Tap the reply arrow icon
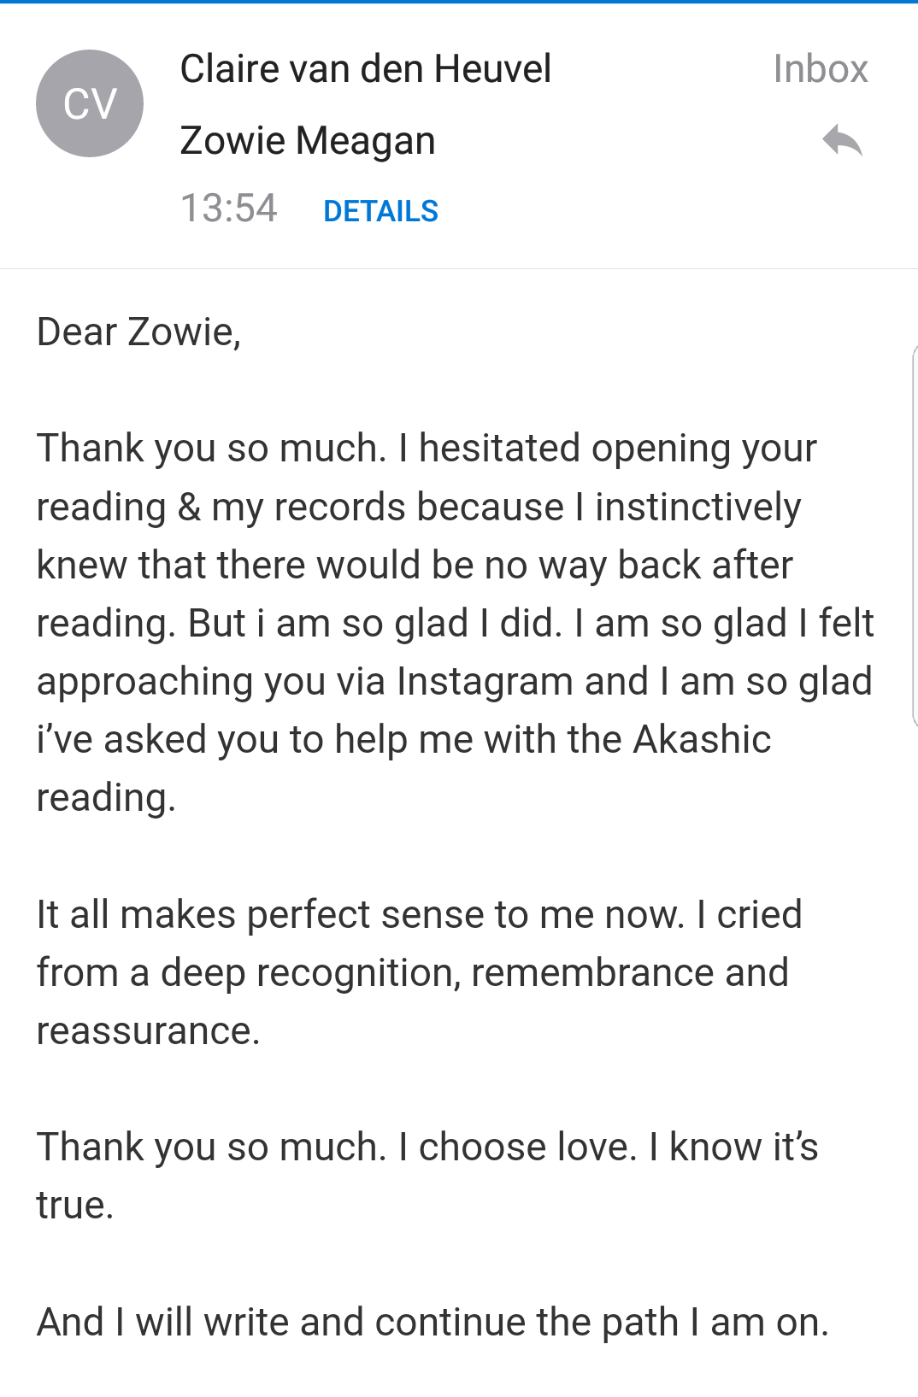The width and height of the screenshot is (918, 1397). (x=843, y=141)
